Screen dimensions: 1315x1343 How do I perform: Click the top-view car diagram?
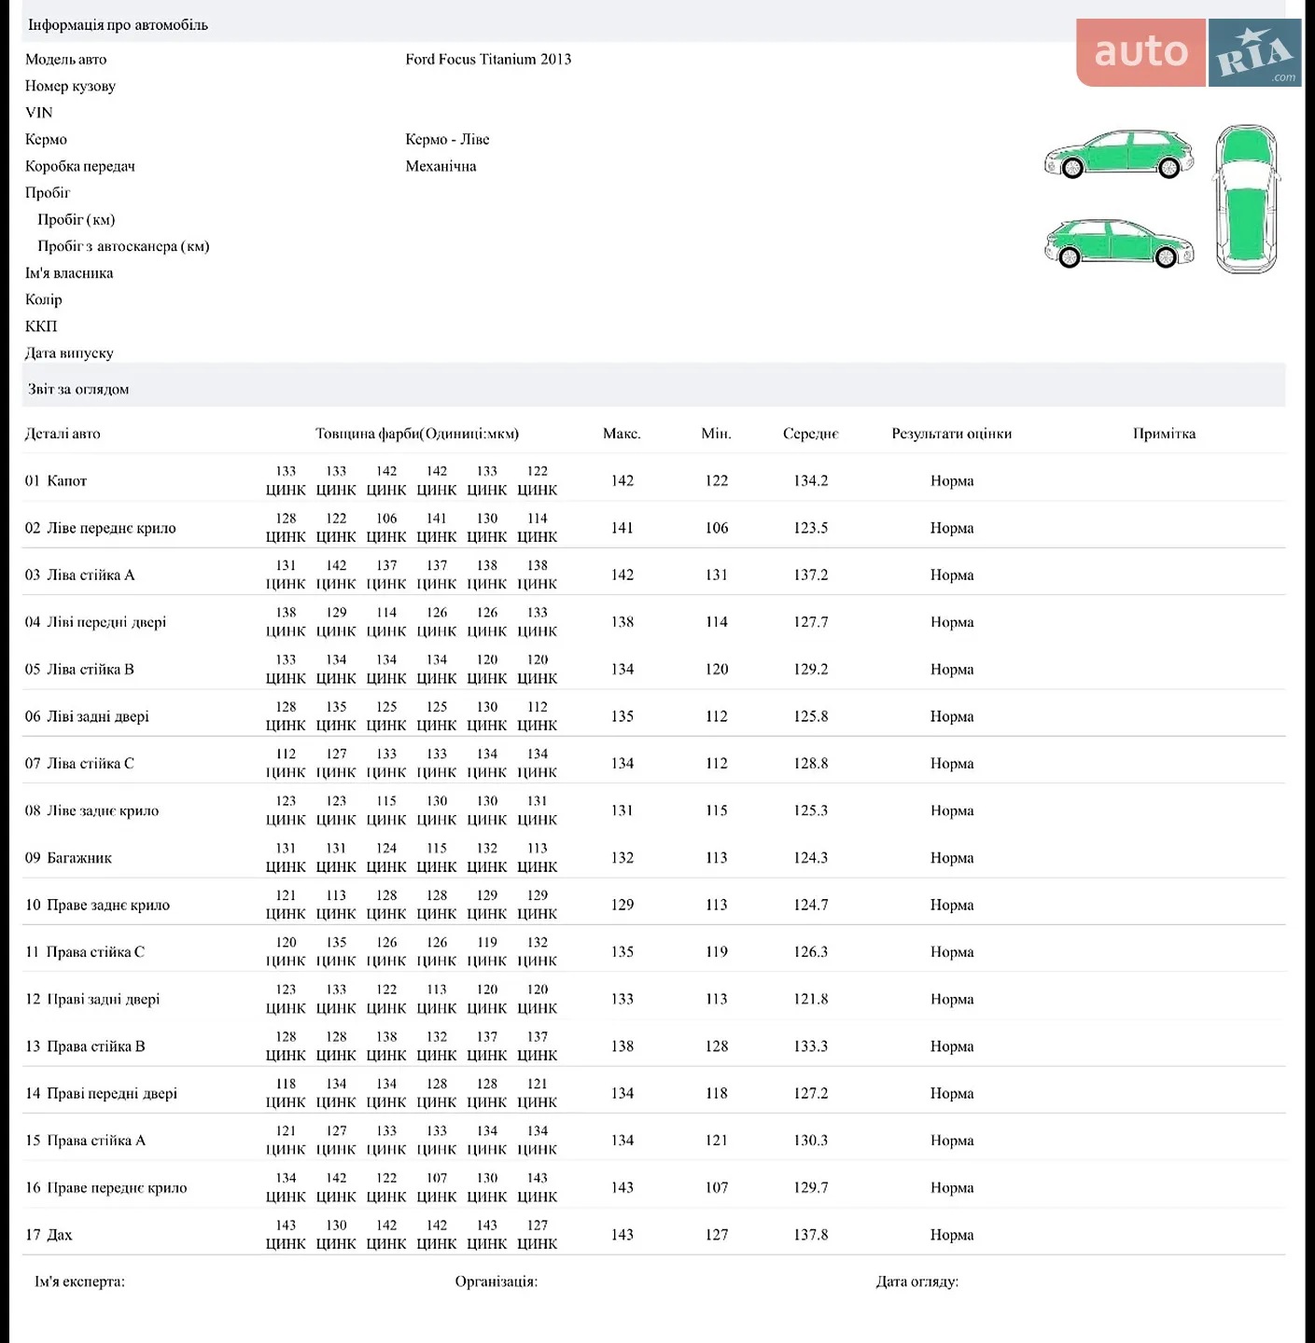click(x=1247, y=199)
